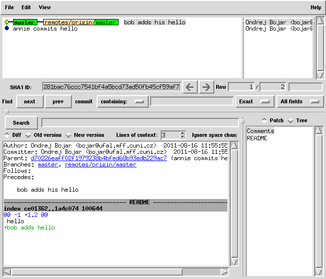Open the All fields dropdown
The width and height of the screenshot is (326, 279).
coord(300,101)
